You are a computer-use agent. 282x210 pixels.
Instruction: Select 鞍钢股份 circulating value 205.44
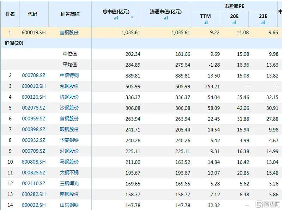tap(183, 130)
